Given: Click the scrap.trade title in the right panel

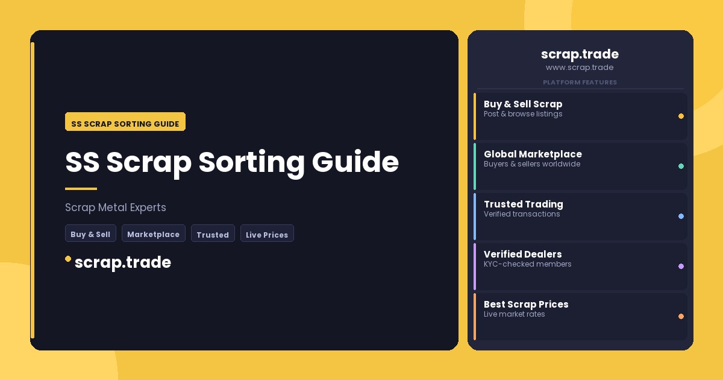Looking at the screenshot, I should [x=580, y=54].
